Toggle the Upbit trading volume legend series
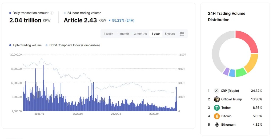Screen dimensions: 273x139 pos(25,45)
